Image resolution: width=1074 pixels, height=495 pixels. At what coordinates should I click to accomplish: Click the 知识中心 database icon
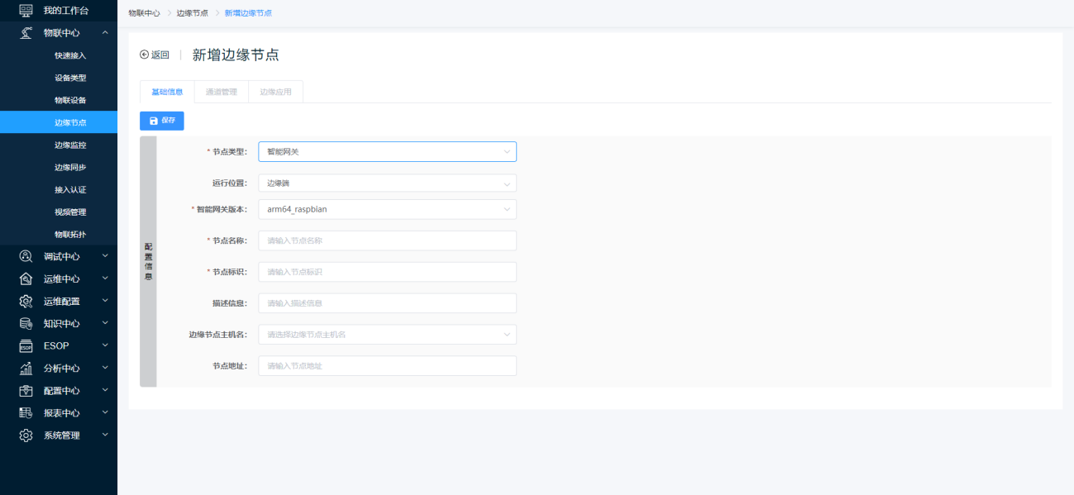[x=26, y=323]
